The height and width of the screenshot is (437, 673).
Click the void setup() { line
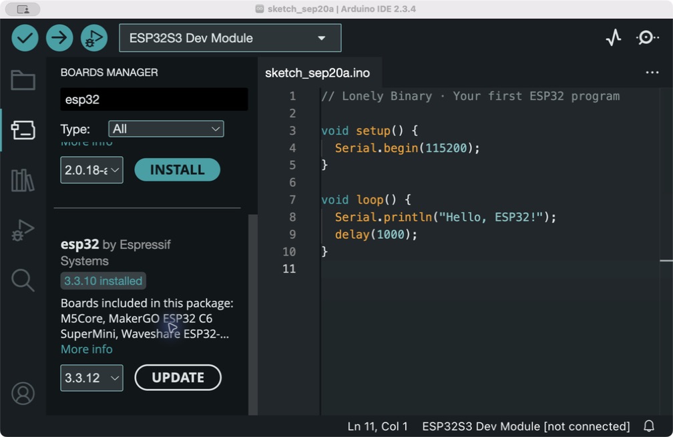point(370,130)
